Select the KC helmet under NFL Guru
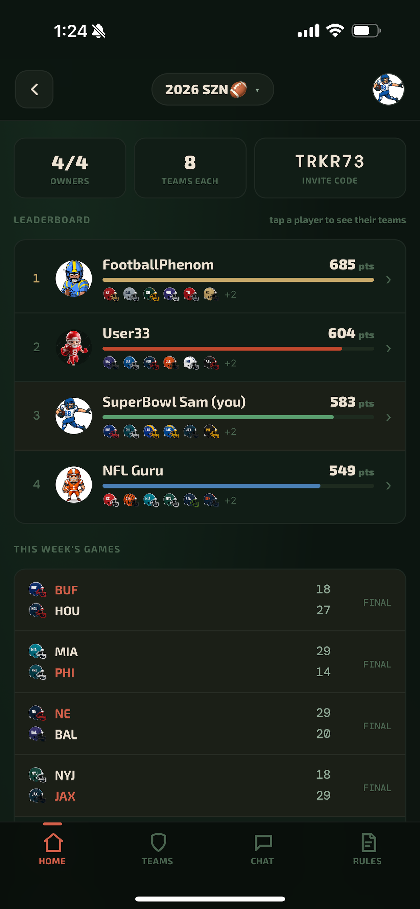420x909 pixels. click(x=111, y=500)
